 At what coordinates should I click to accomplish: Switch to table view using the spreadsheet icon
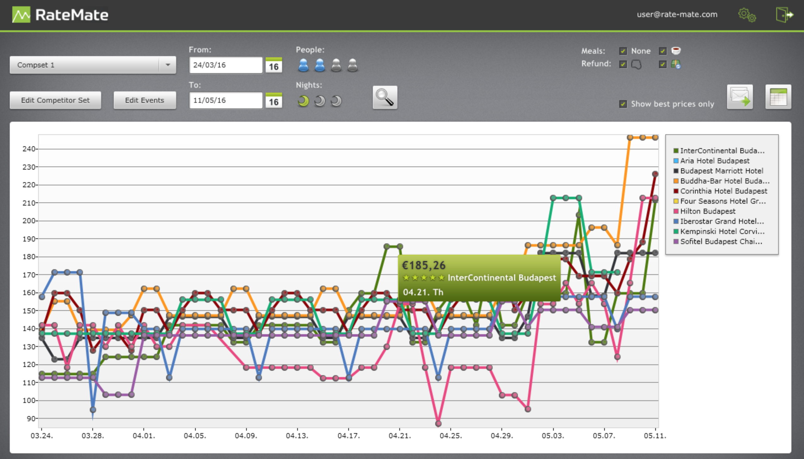(x=778, y=97)
